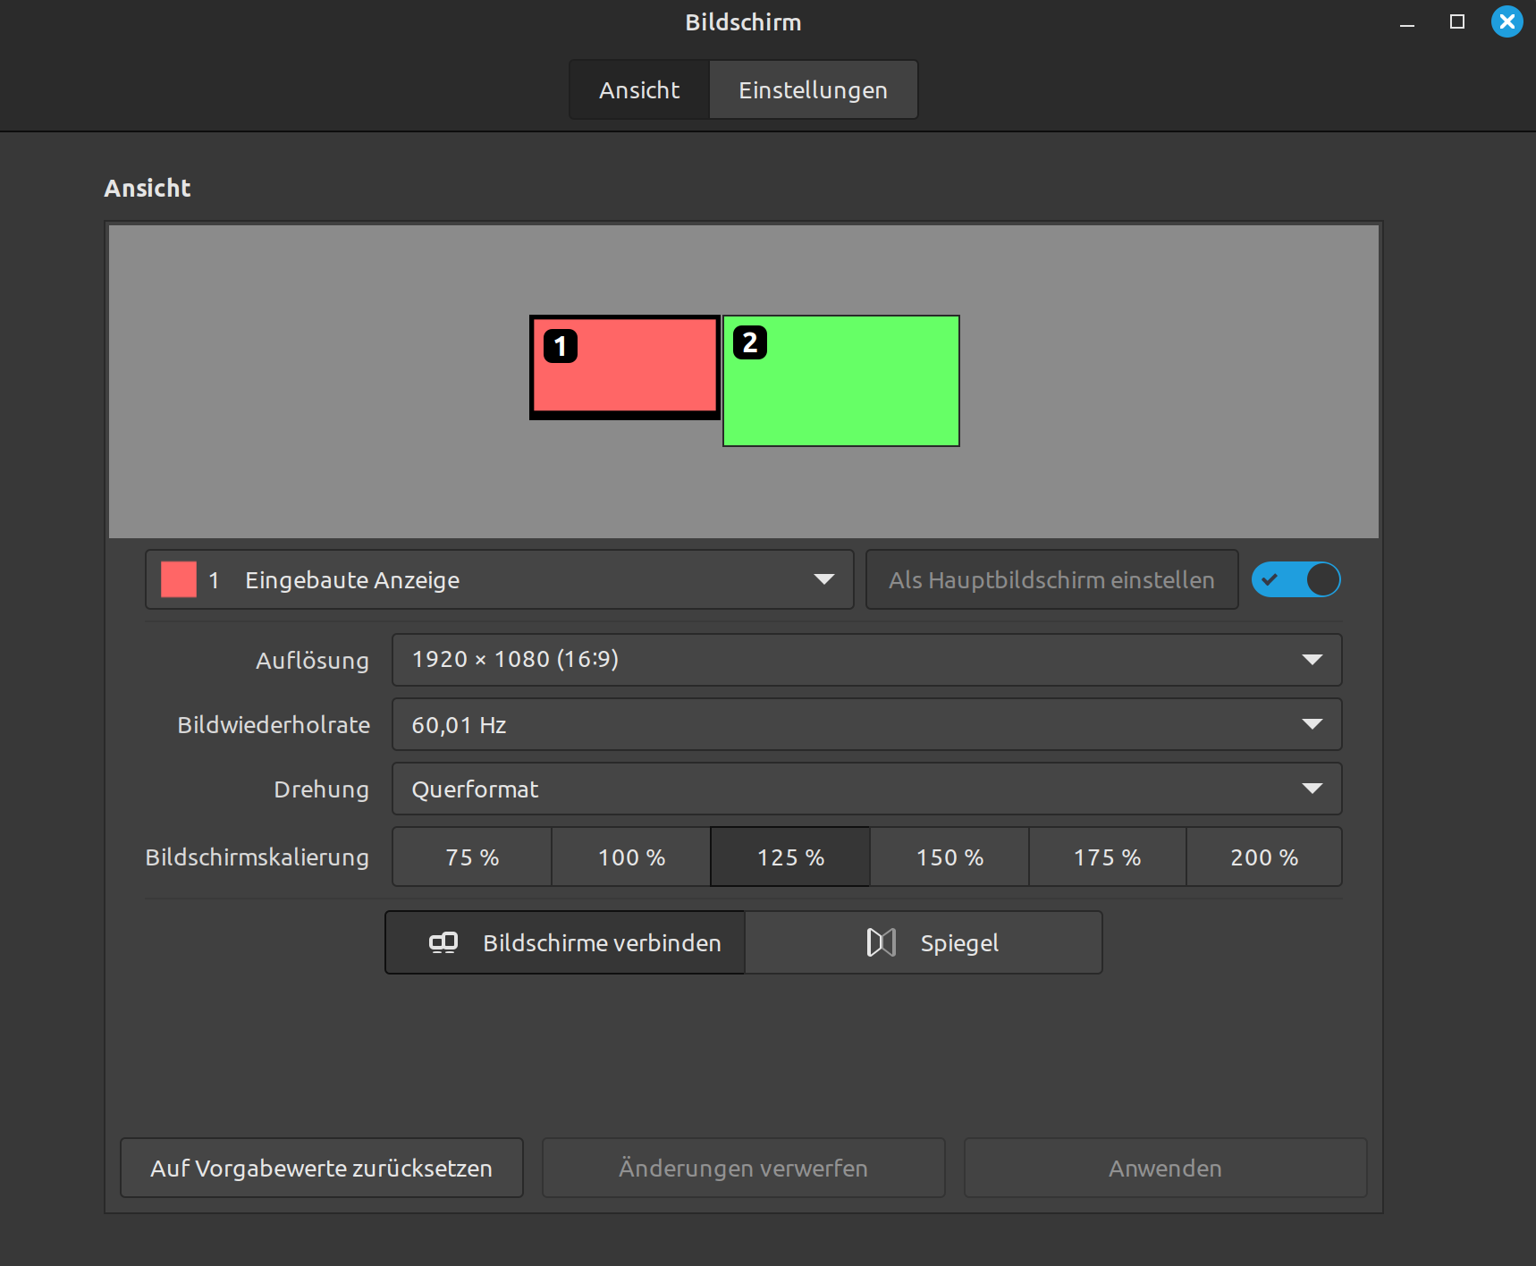Select red monitor 1 in the layout preview

tap(625, 367)
